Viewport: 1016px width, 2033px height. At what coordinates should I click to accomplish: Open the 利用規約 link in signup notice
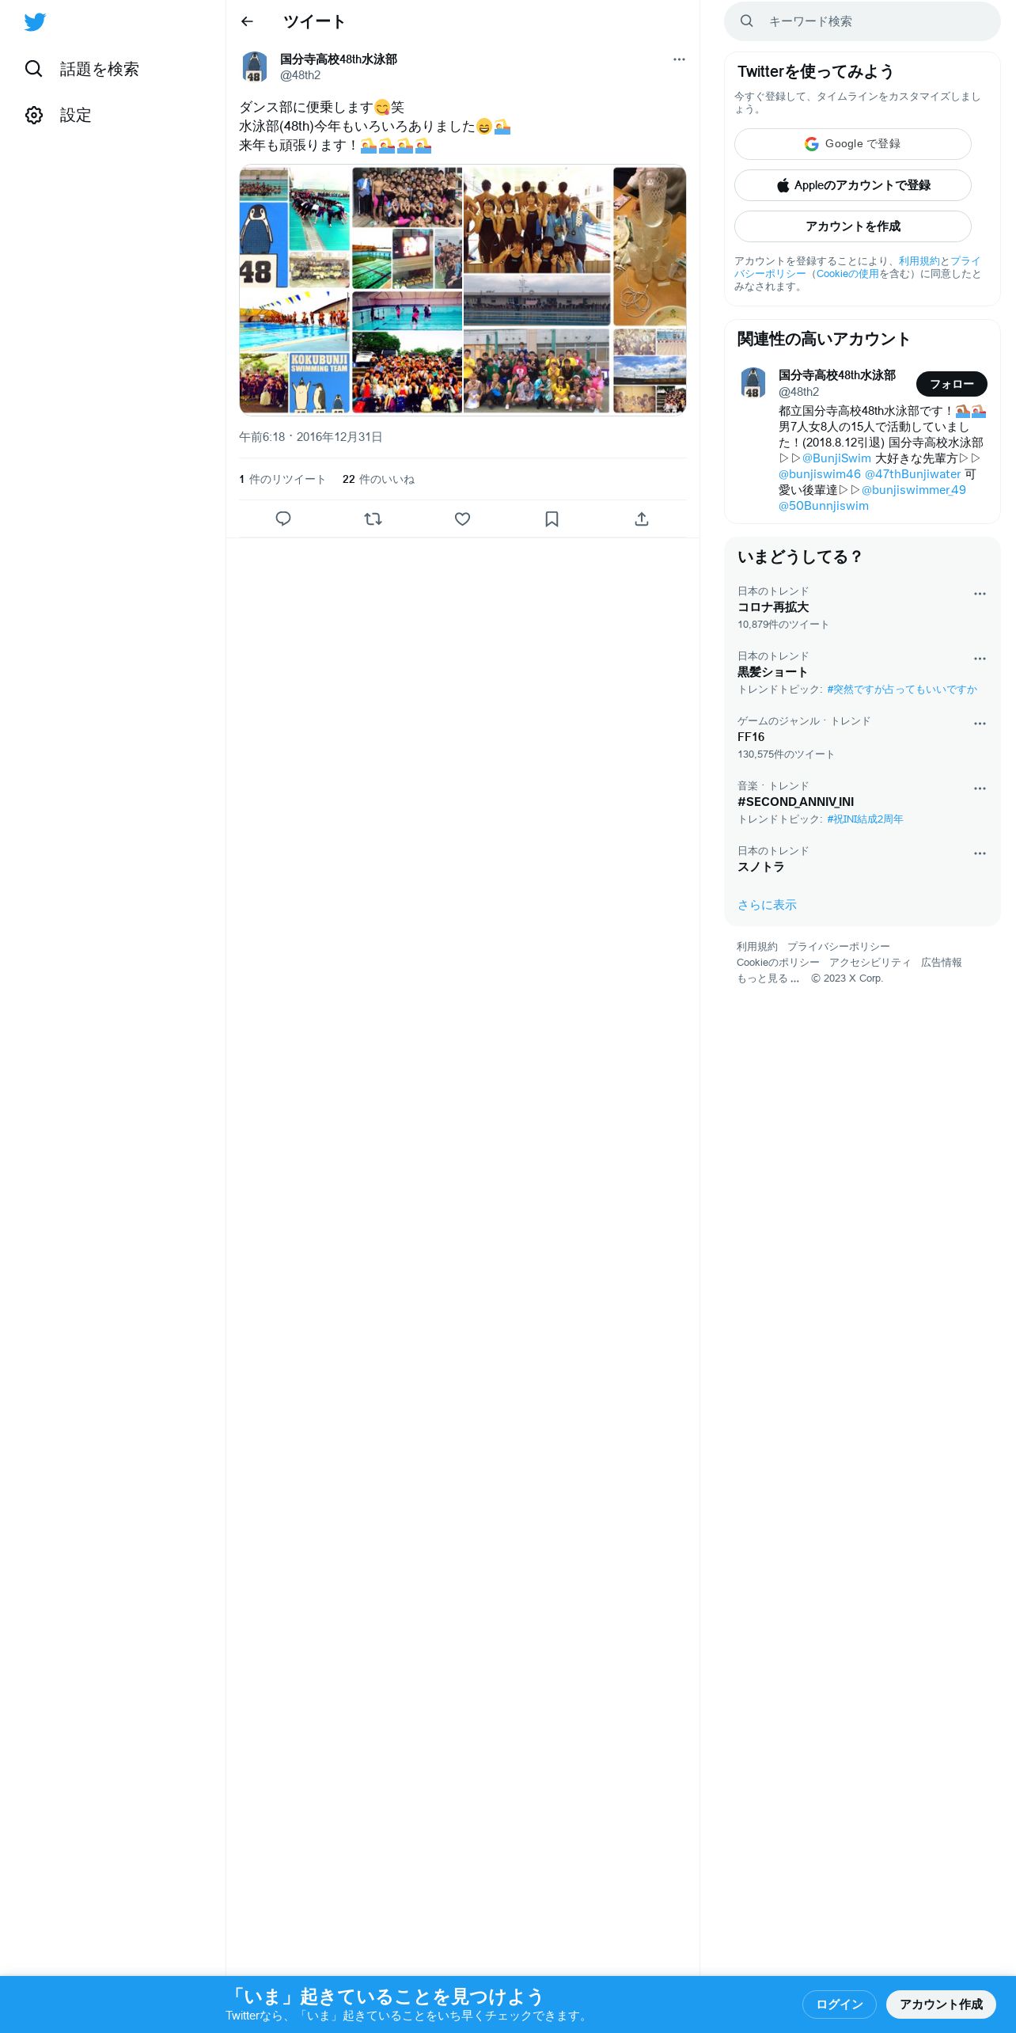[x=919, y=261]
